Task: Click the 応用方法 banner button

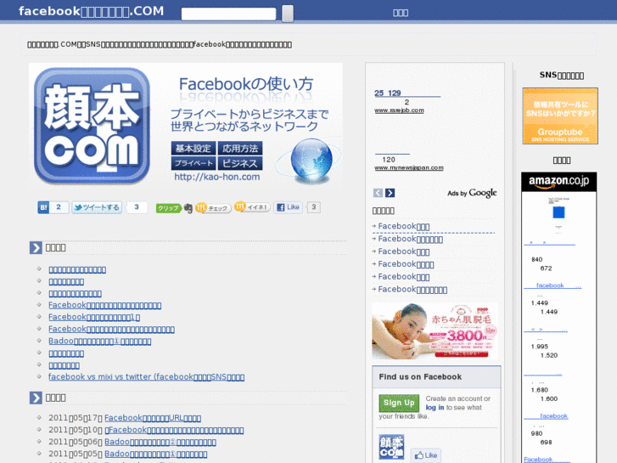Action: (240, 149)
